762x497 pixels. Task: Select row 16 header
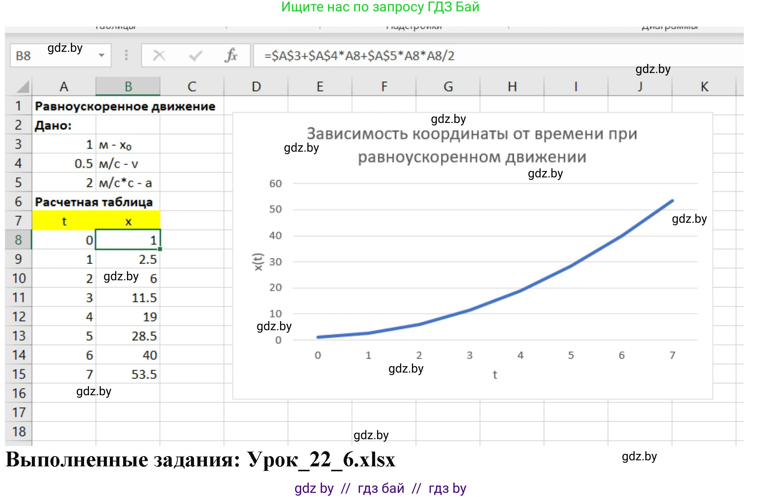click(x=18, y=393)
